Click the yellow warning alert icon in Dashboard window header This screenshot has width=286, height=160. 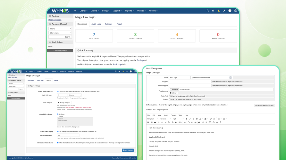(x=219, y=11)
